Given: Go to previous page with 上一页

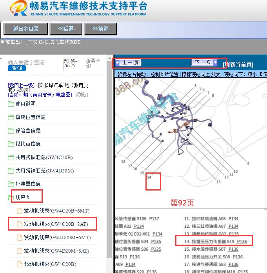Looking at the screenshot, I should 128,63.
